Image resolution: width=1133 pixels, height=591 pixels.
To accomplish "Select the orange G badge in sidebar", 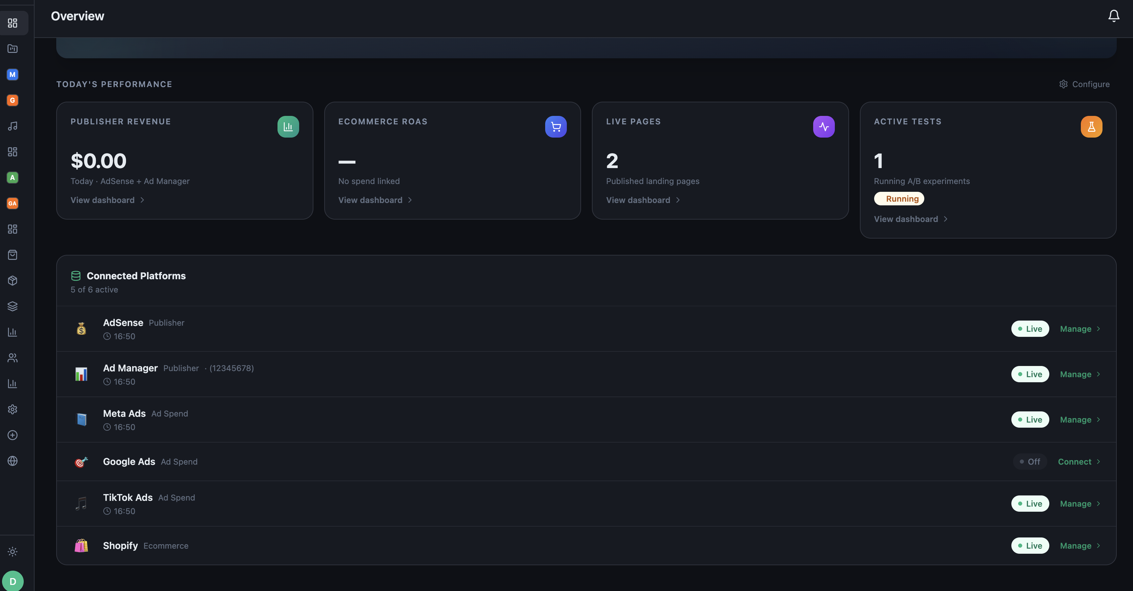I will pyautogui.click(x=13, y=100).
